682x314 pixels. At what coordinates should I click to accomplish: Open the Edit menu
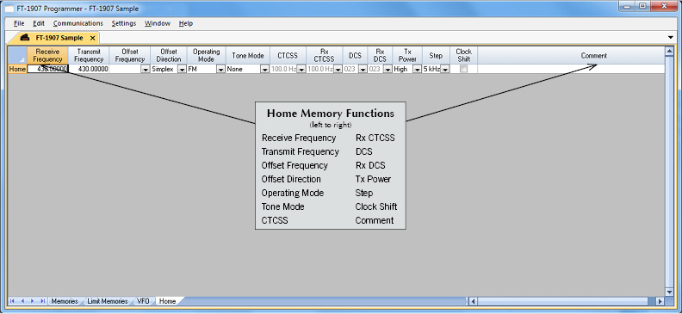point(39,23)
